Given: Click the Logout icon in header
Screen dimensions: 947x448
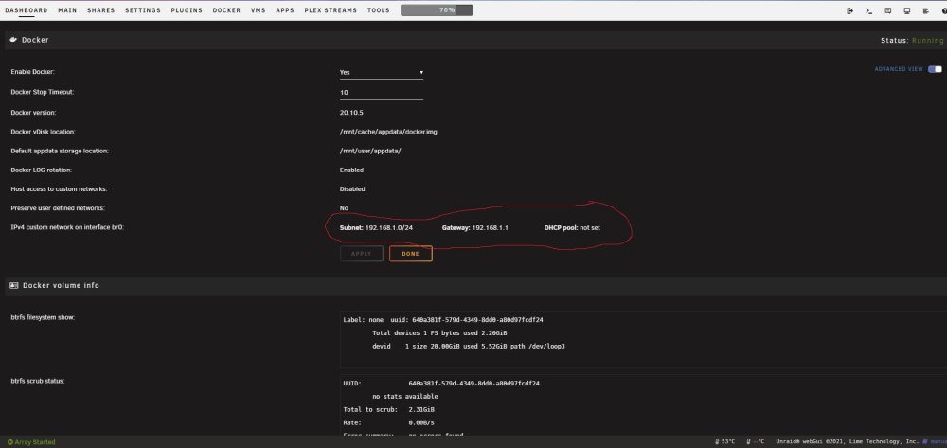Looking at the screenshot, I should [849, 10].
